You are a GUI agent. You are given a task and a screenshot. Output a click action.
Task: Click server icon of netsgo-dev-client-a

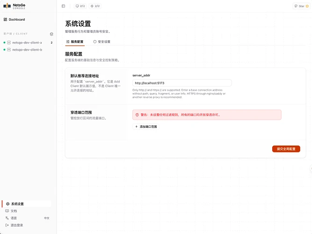click(x=9, y=43)
